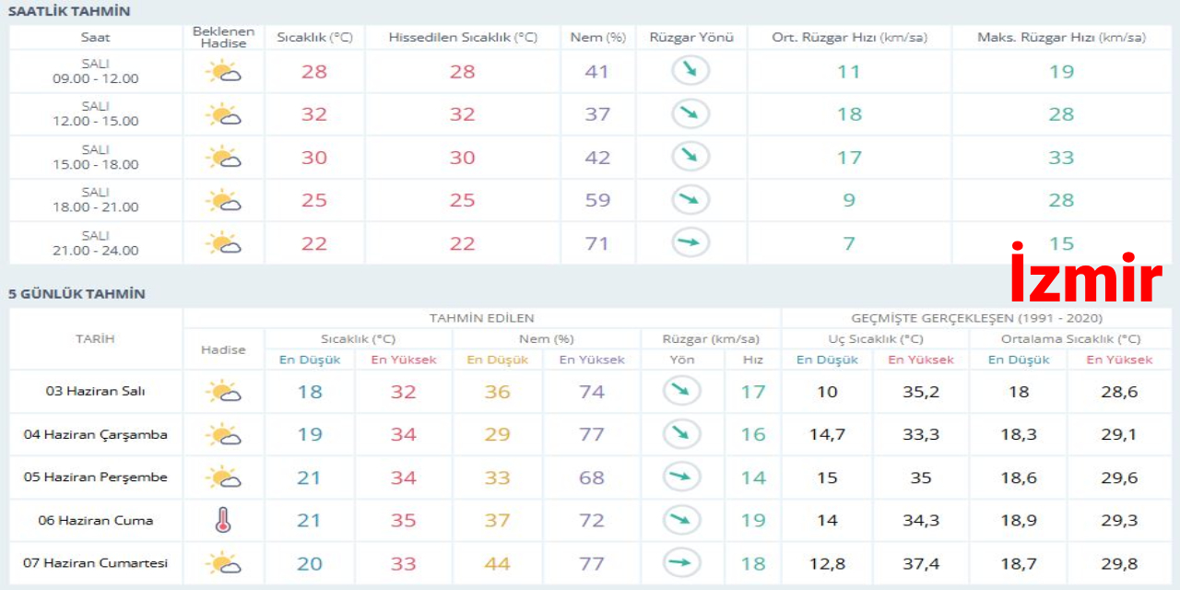Screen dimensions: 1180x590
Task: Click the Hissedilen Sıcaklık (°C) column header
Action: 463,37
